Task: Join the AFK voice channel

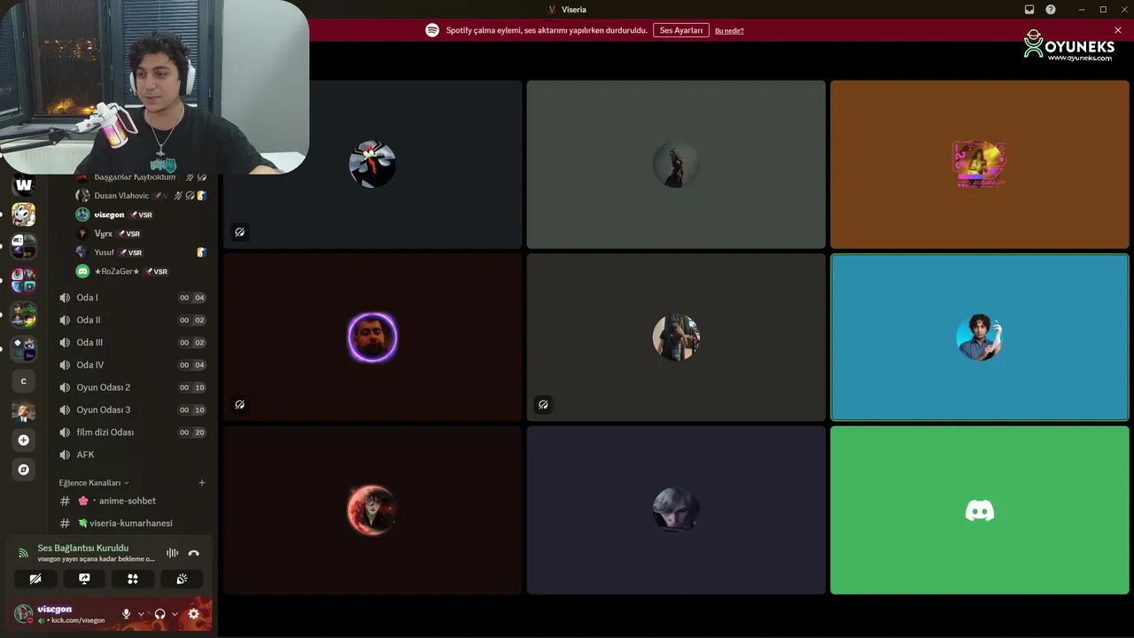Action: coord(132,455)
